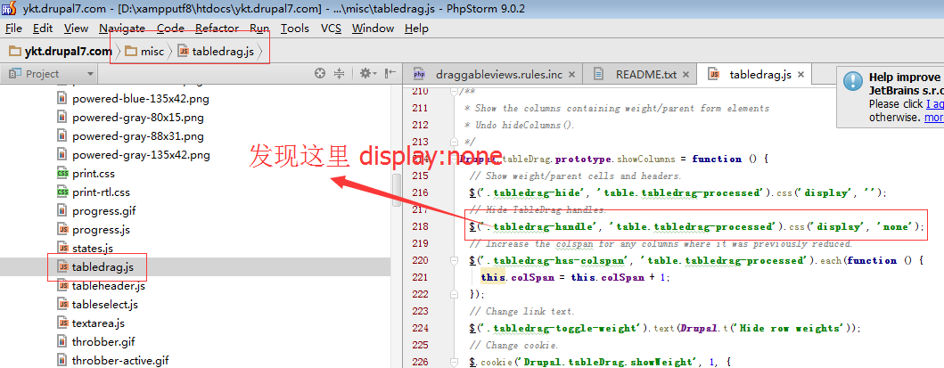Open the Help menu
The width and height of the screenshot is (944, 368).
(x=416, y=29)
